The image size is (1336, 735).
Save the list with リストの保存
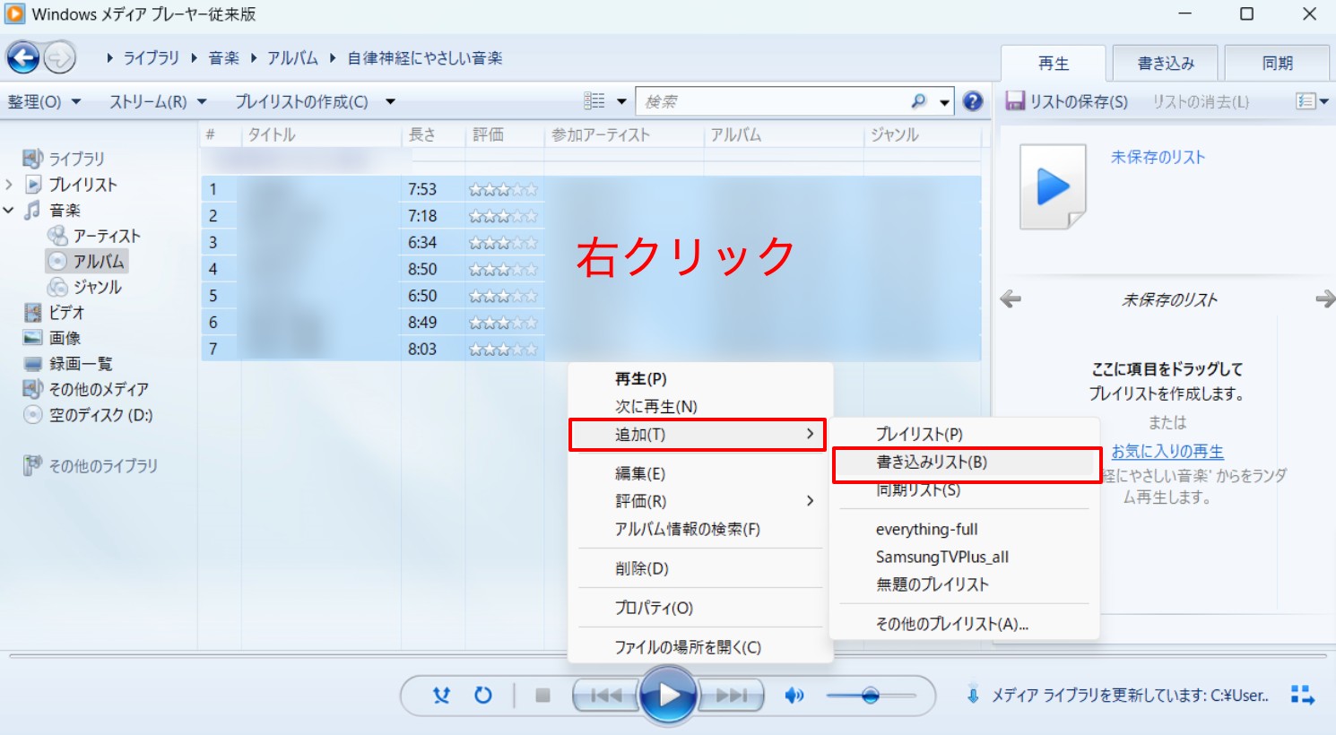[x=1067, y=101]
